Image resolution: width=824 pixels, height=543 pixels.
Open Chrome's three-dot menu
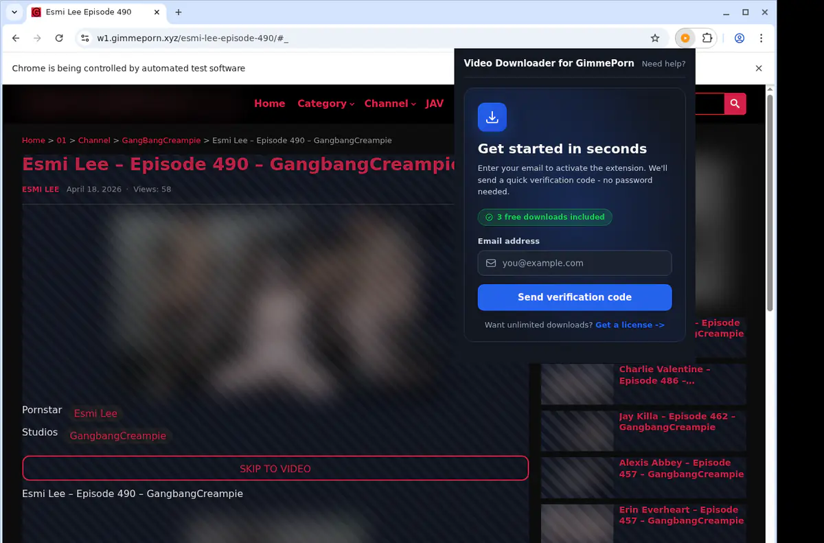tap(761, 38)
